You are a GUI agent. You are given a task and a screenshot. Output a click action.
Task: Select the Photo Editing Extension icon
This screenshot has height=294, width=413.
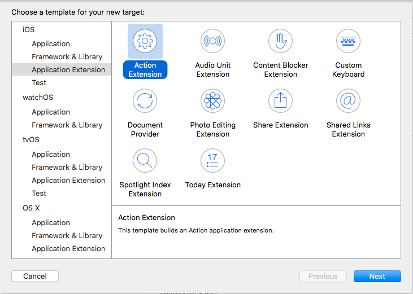(x=213, y=101)
